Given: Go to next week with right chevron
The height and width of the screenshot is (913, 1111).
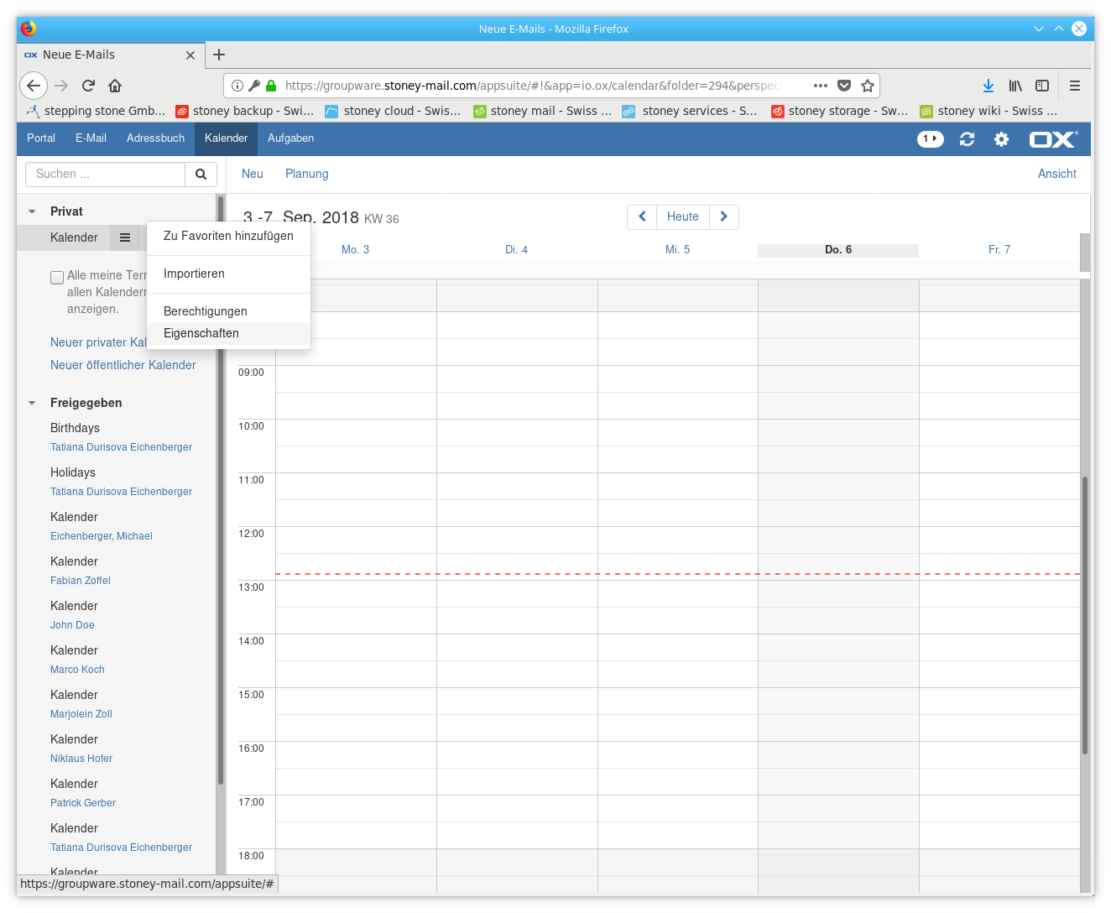Looking at the screenshot, I should pyautogui.click(x=723, y=217).
